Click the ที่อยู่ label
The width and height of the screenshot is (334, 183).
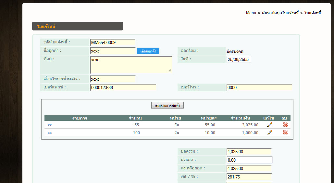(49, 59)
